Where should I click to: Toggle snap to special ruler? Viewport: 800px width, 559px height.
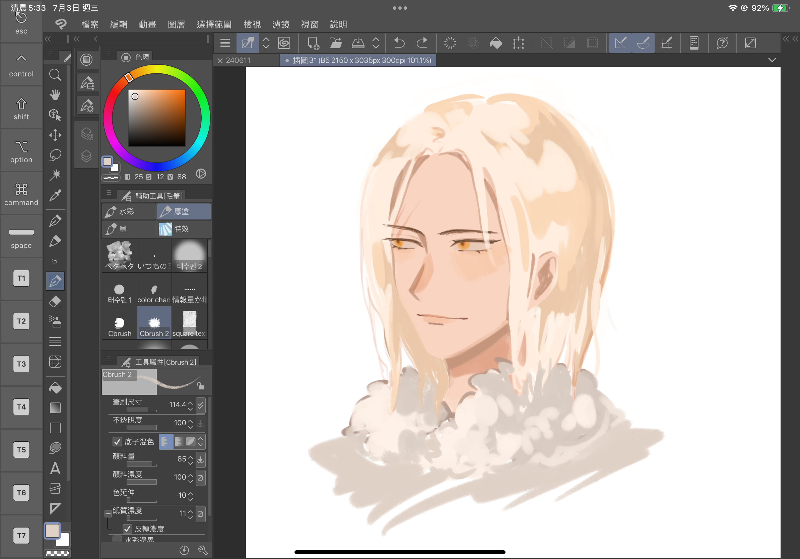pyautogui.click(x=643, y=43)
